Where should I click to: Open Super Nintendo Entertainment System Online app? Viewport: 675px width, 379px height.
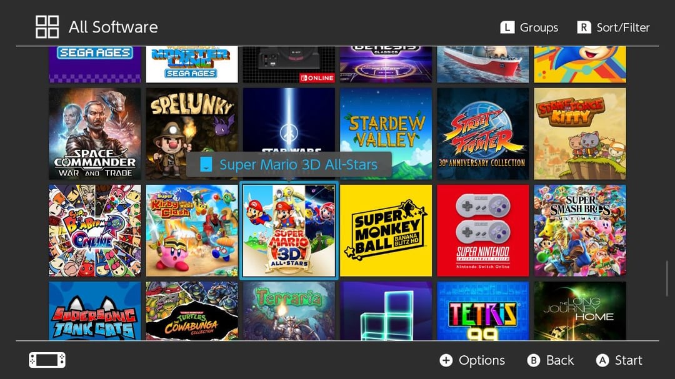pos(482,230)
